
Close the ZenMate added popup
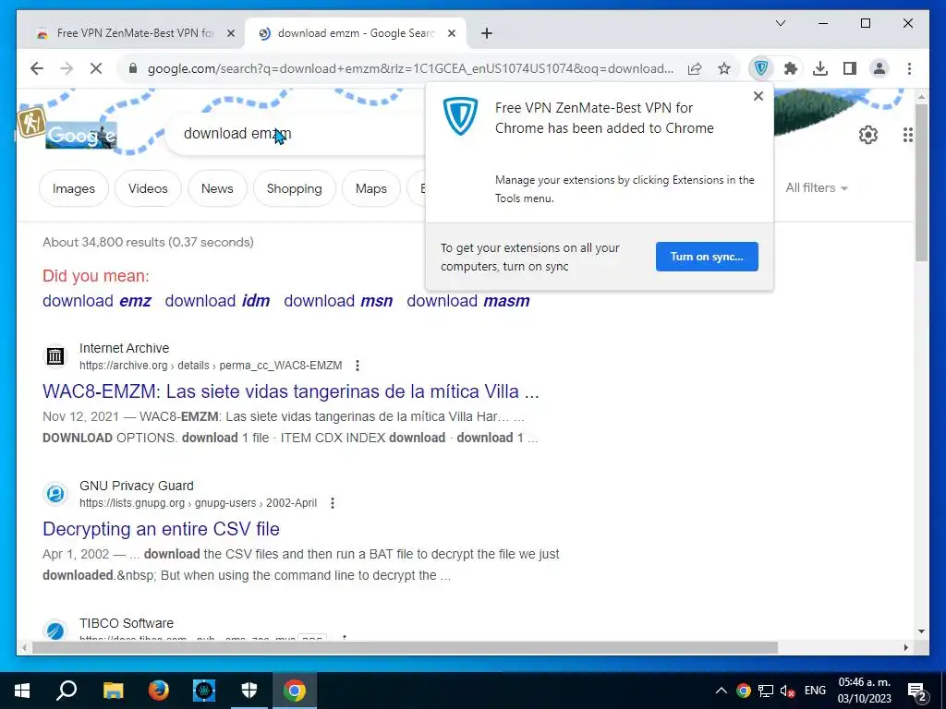[758, 96]
